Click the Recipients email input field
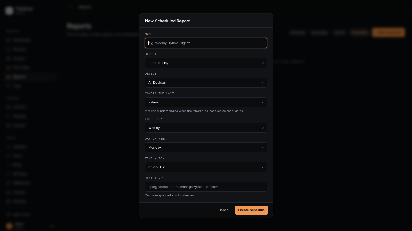This screenshot has width=412, height=231. 206,187
